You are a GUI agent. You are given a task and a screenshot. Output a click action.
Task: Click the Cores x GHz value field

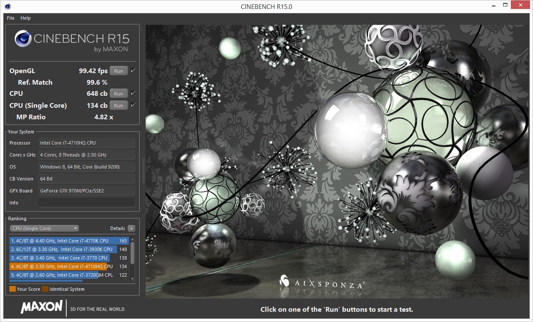[x=86, y=155]
